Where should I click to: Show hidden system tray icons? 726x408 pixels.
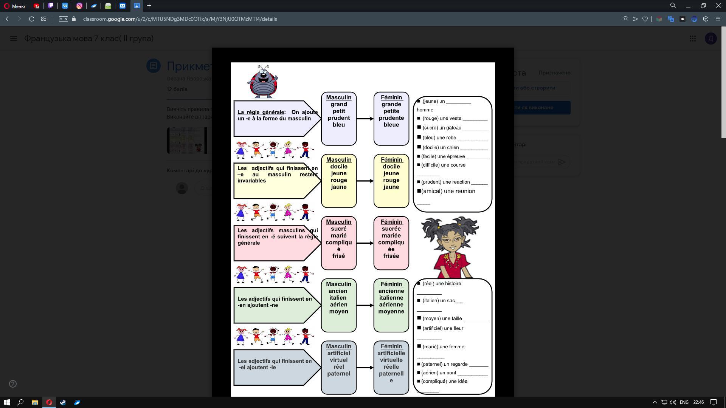pyautogui.click(x=655, y=402)
